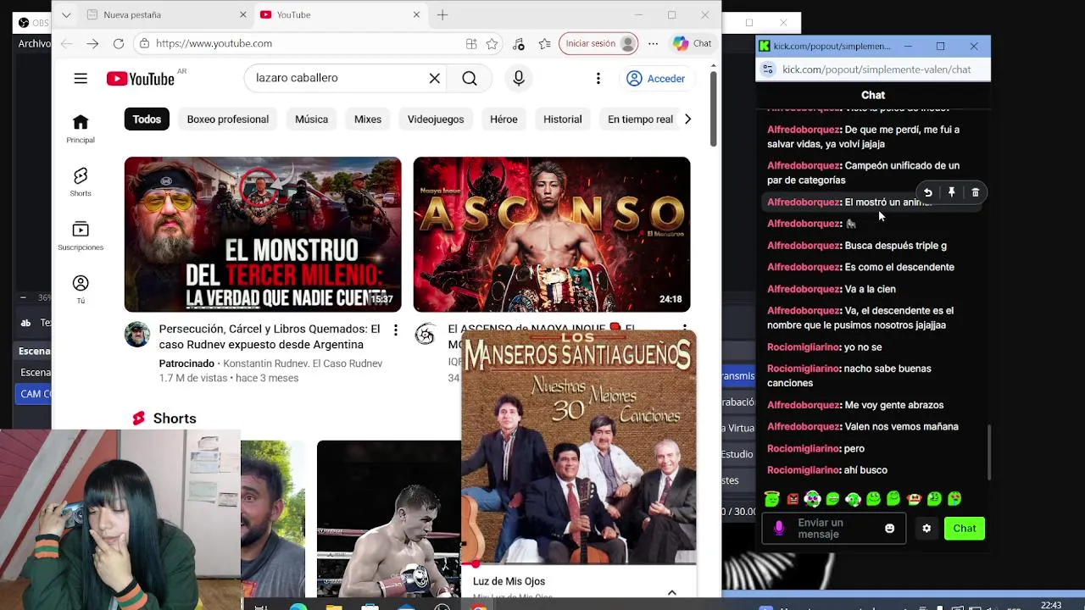
Task: Open the ASCENSO Naoya Inoue thumbnail
Action: [x=552, y=235]
